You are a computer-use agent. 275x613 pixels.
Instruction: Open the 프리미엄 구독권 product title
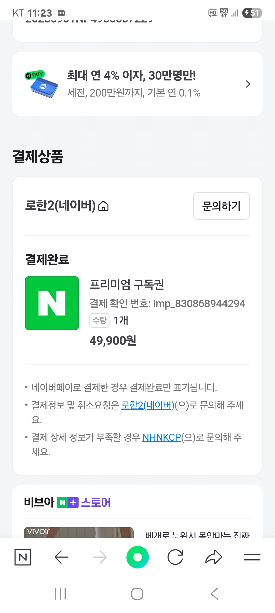point(127,285)
